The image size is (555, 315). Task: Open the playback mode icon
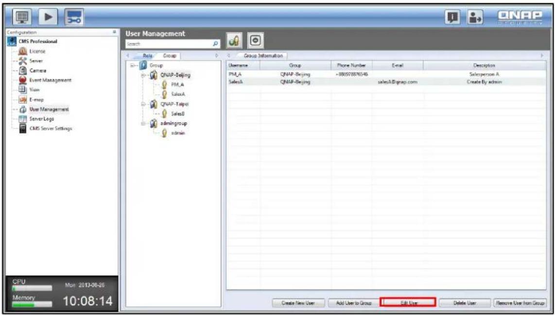48,17
